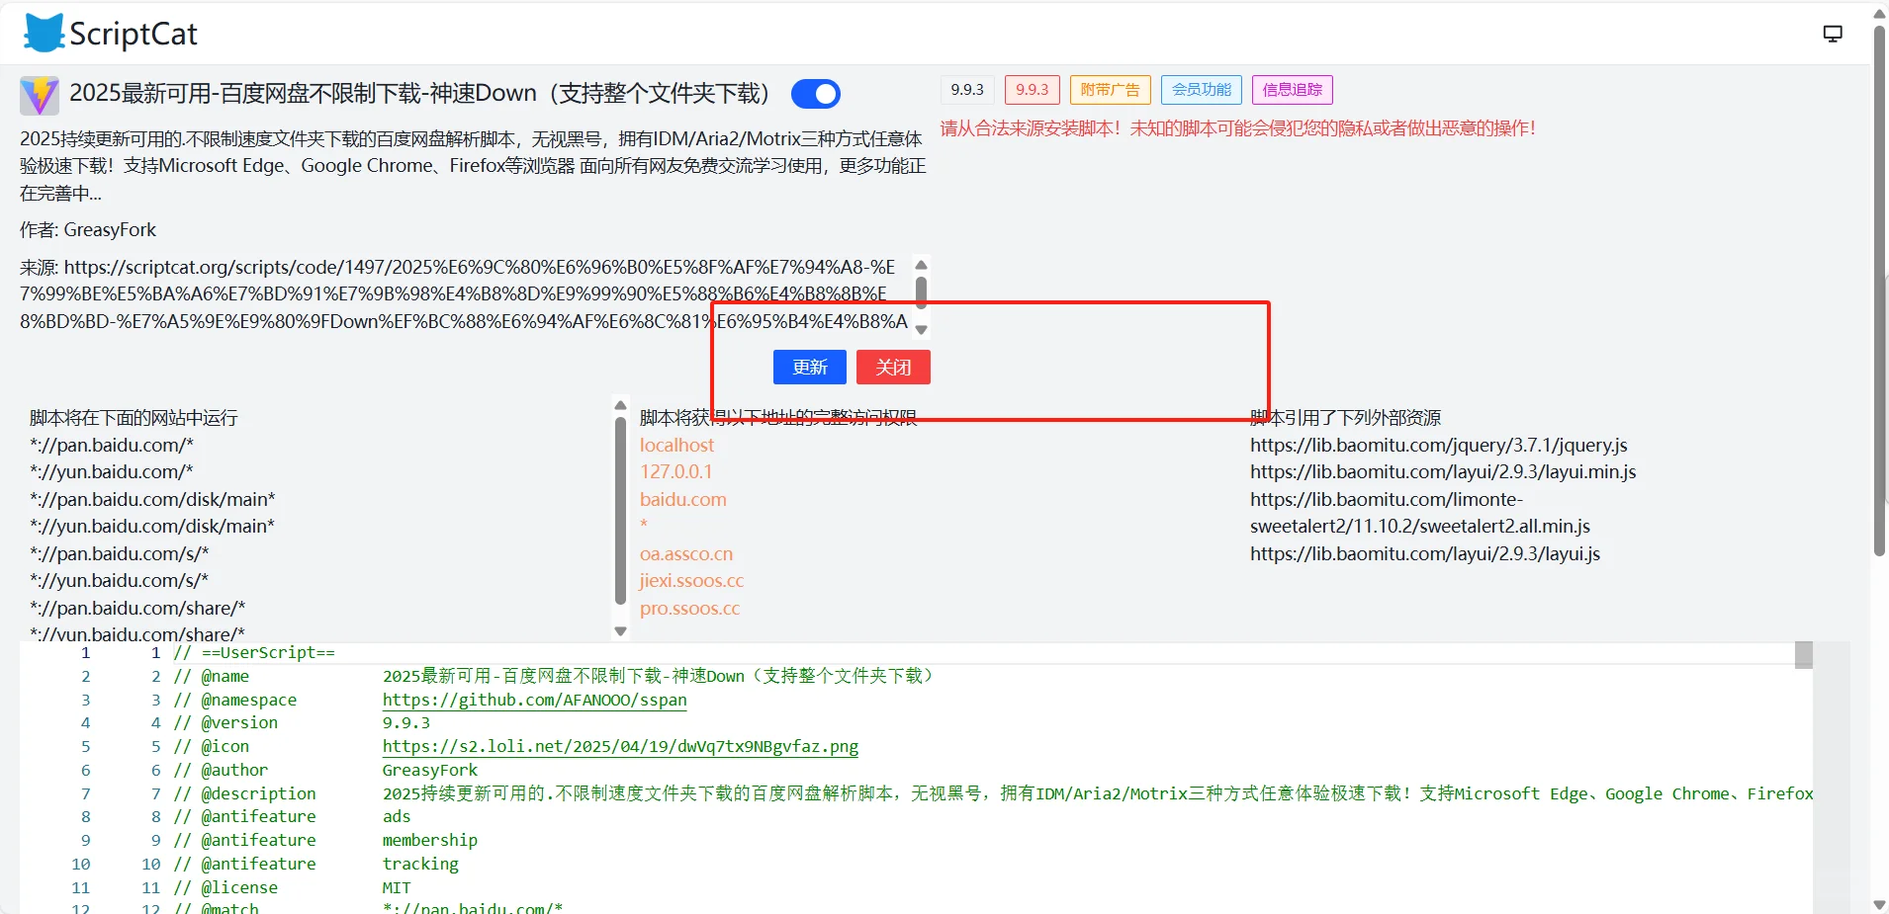Click the ScriptCat cat logo icon
This screenshot has width=1889, height=914.
click(44, 34)
